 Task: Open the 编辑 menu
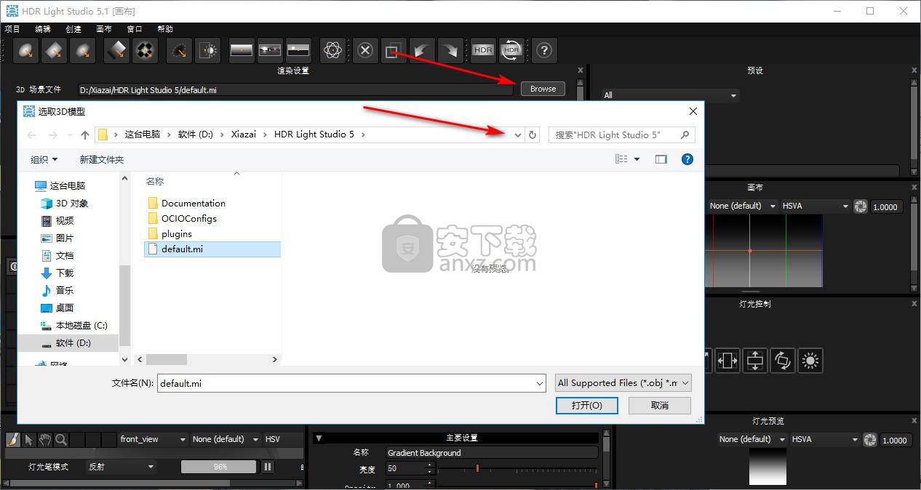(43, 29)
